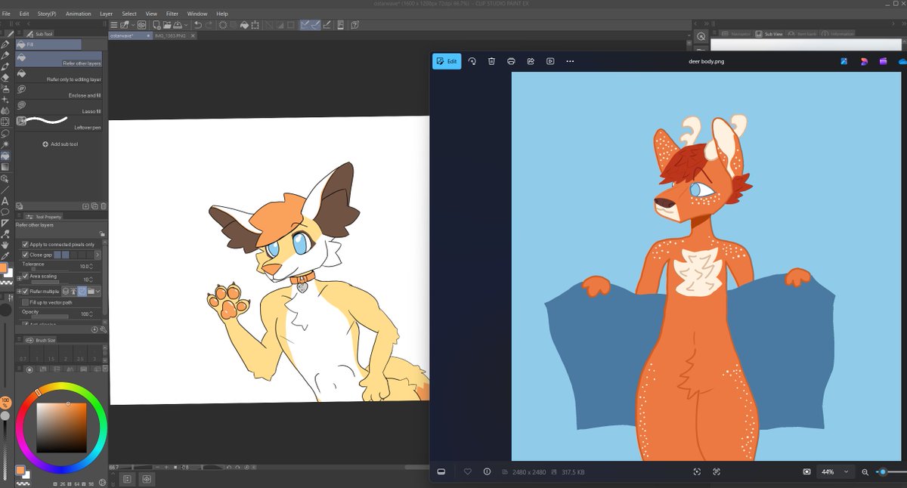Close the IMG_1363.PNG tab with its X

pyautogui.click(x=193, y=36)
